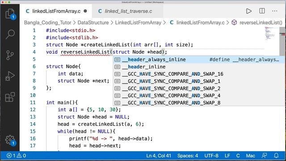Open the editor More Actions menu

point(274,11)
